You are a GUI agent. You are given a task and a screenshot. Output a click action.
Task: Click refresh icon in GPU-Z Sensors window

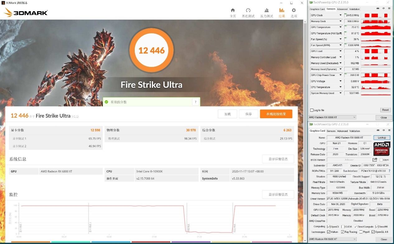pos(383,8)
